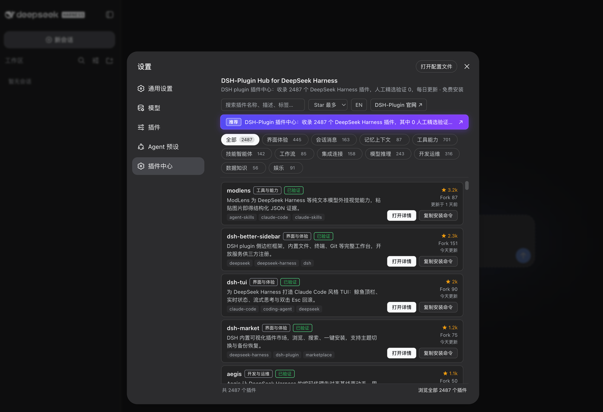
Task: Click the star icon on modlens card
Action: click(444, 190)
